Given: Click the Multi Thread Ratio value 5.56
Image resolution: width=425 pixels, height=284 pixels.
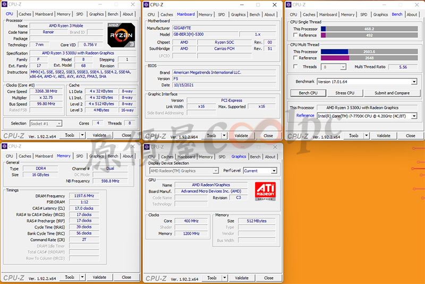Looking at the screenshot, I should pyautogui.click(x=403, y=67).
